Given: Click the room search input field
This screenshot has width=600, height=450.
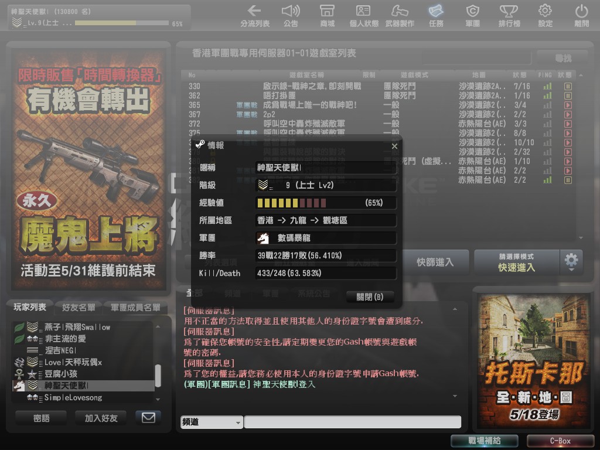Looking at the screenshot, I should [476, 58].
